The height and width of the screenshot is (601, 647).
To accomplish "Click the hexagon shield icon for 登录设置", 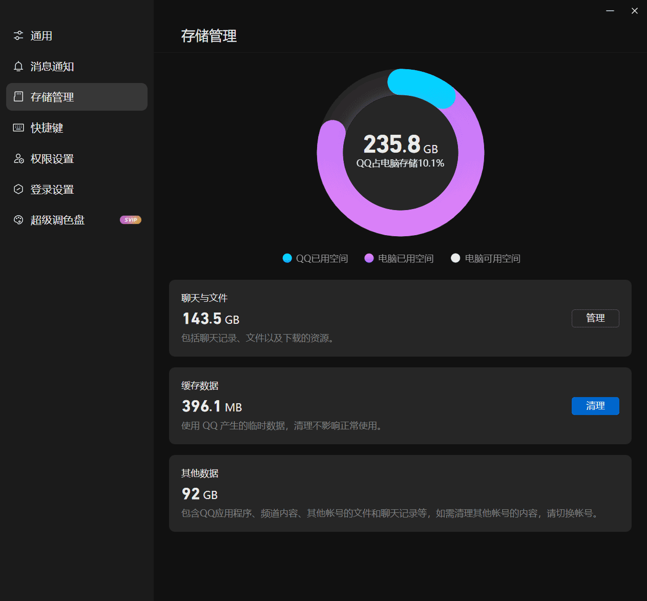I will (18, 190).
